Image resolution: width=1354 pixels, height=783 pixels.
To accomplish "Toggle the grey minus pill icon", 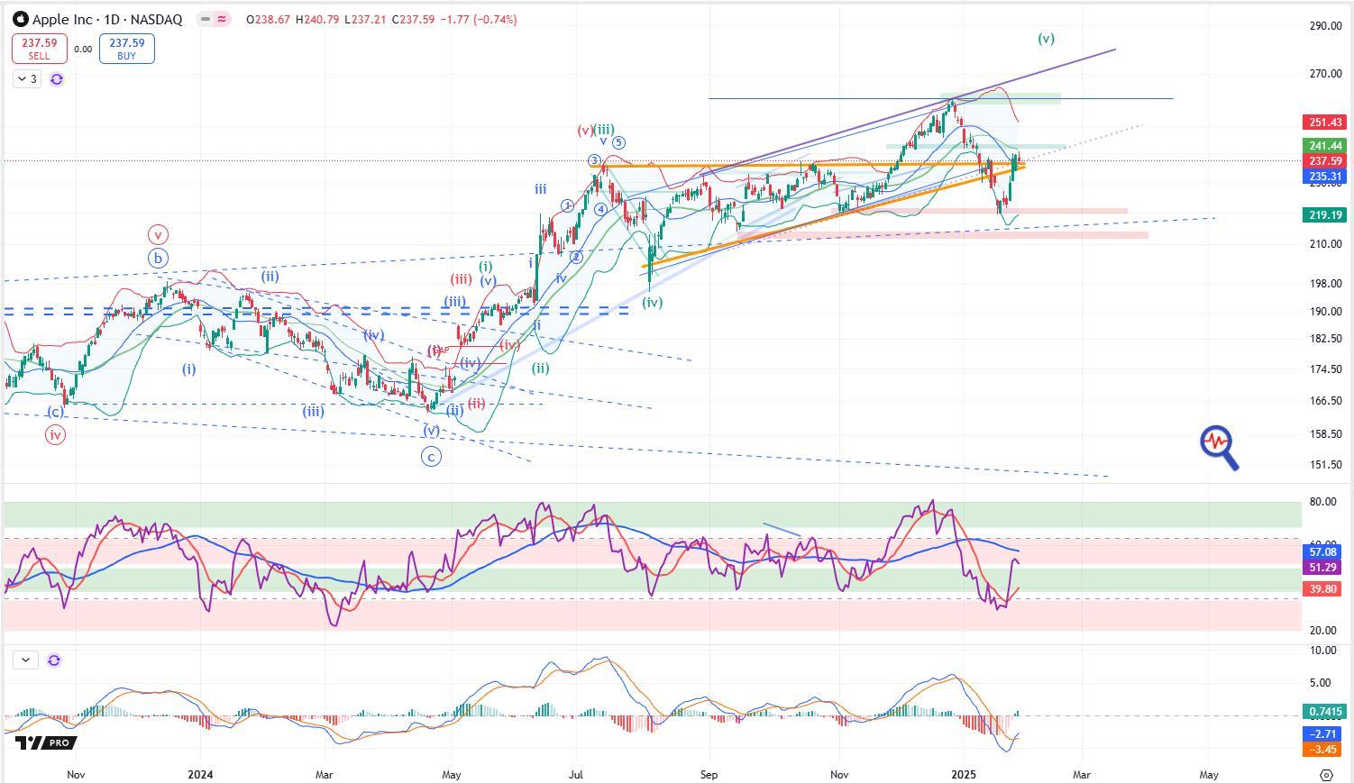I will click(x=204, y=19).
